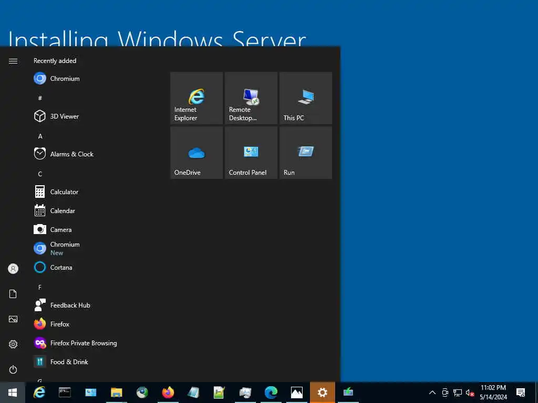Click the muted volume tray icon
Screen dimensions: 538x403
coord(470,393)
